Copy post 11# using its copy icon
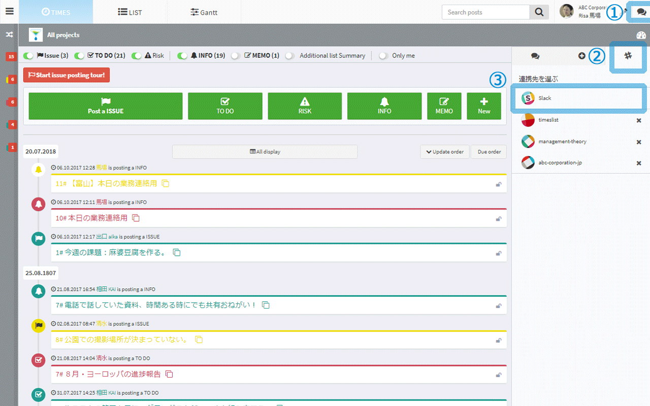Viewport: 650px width, 406px height. (166, 183)
